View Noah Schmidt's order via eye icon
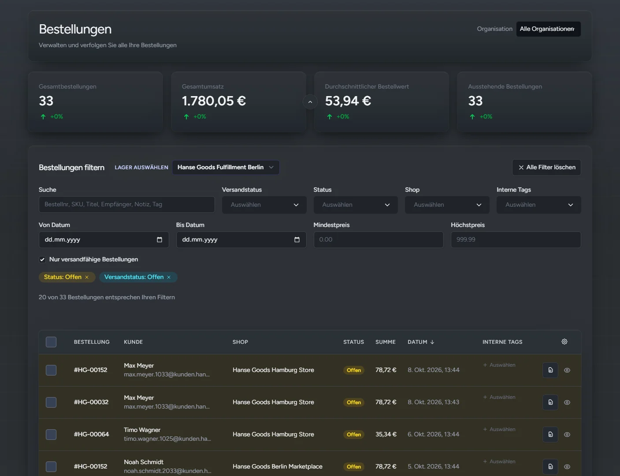Viewport: 620px width, 476px height. coord(567,467)
